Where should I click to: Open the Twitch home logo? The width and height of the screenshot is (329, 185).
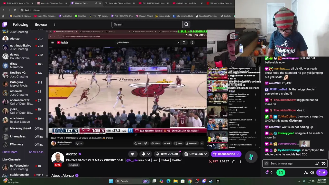(x=5, y=25)
